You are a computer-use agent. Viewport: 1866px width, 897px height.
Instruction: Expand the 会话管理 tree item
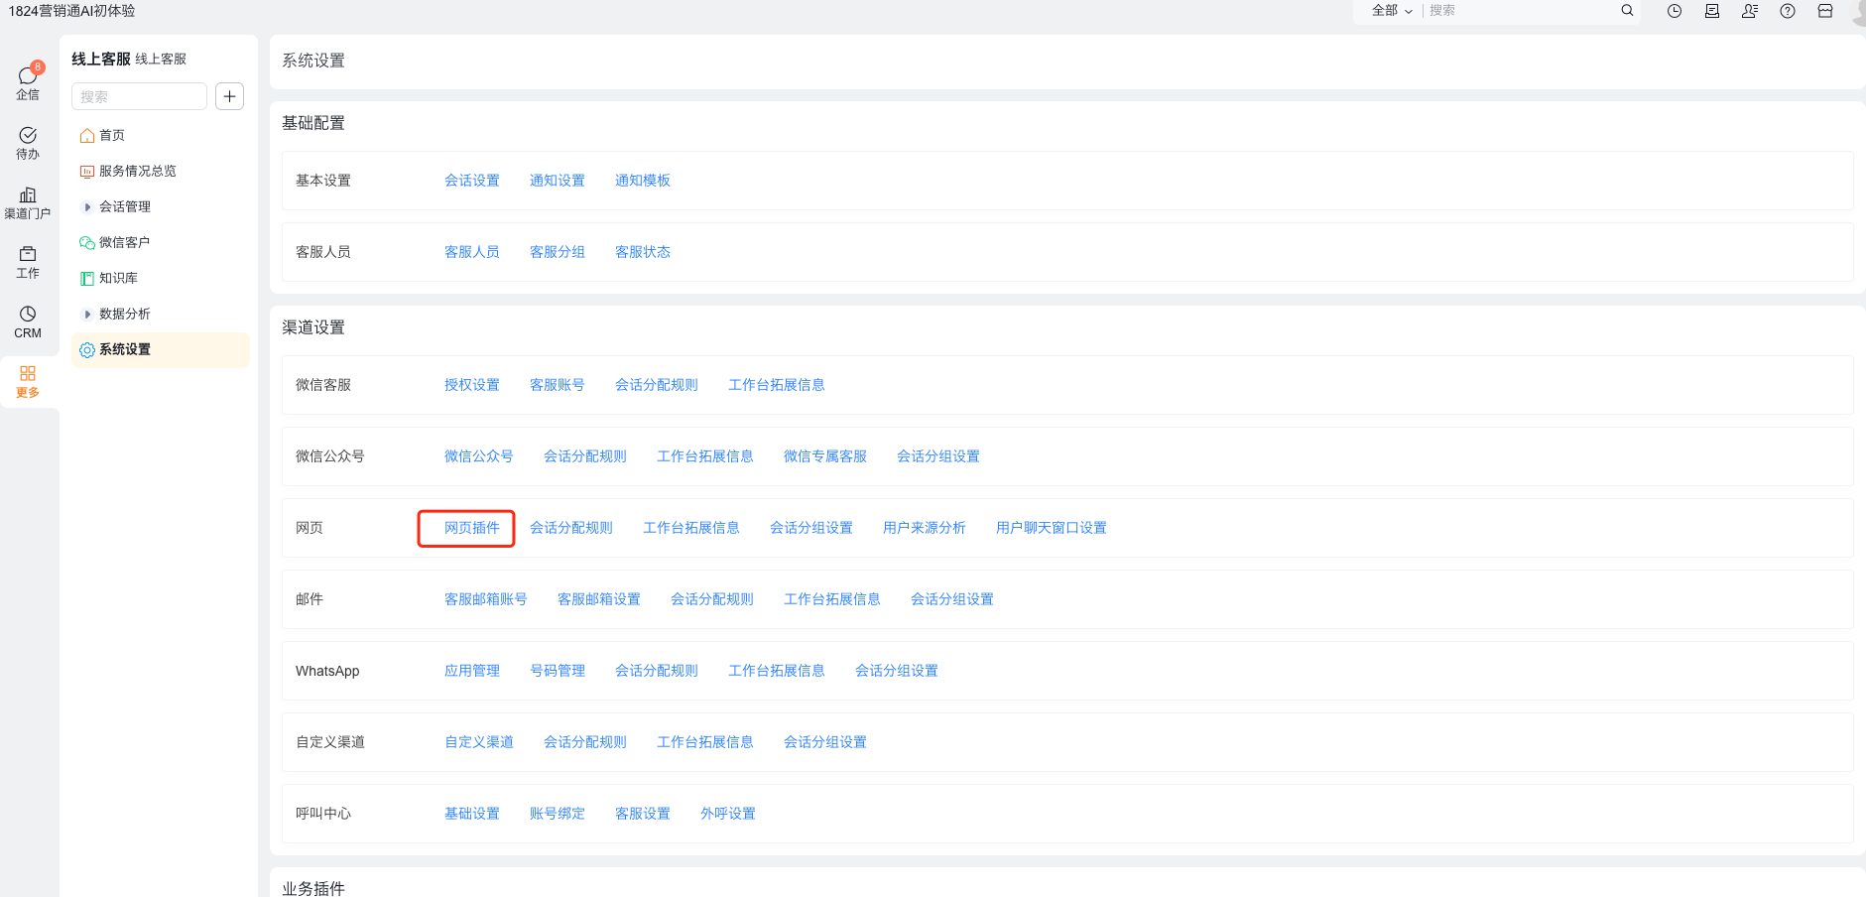point(87,206)
